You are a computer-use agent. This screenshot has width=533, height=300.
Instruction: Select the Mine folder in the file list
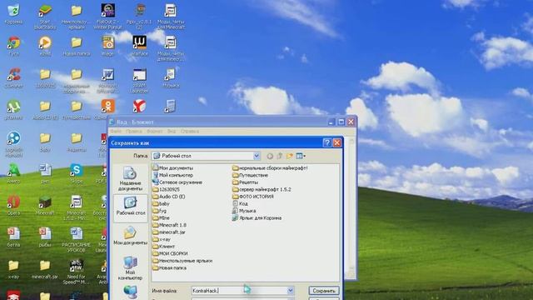pyautogui.click(x=161, y=218)
